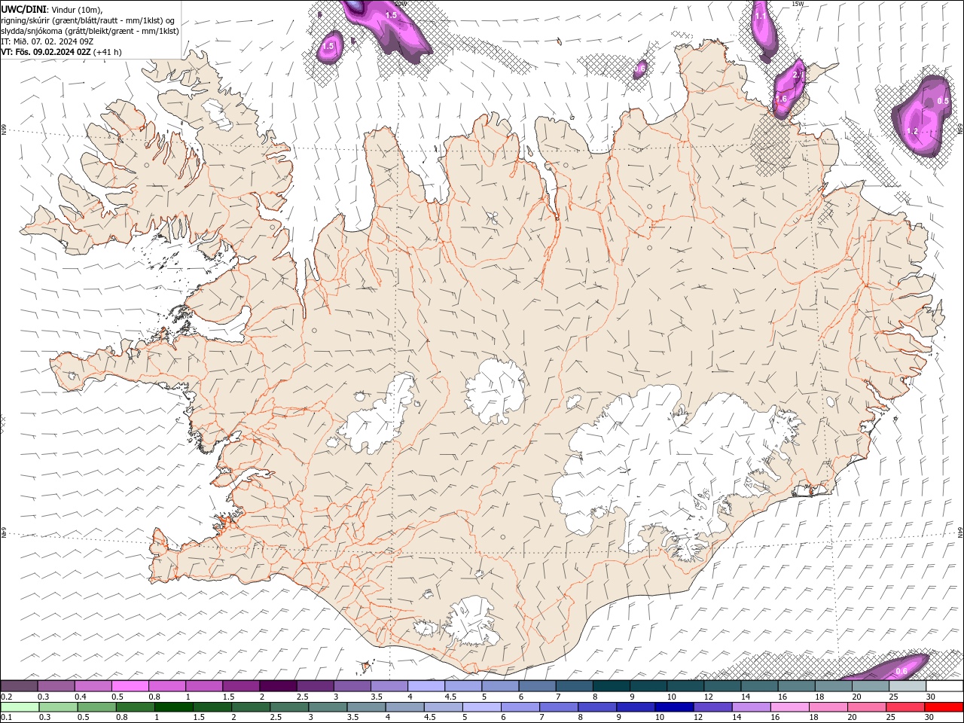Click the 'VT: Fös. 09.02.2024 02Z' valid time
This screenshot has width=964, height=723.
click(x=46, y=52)
